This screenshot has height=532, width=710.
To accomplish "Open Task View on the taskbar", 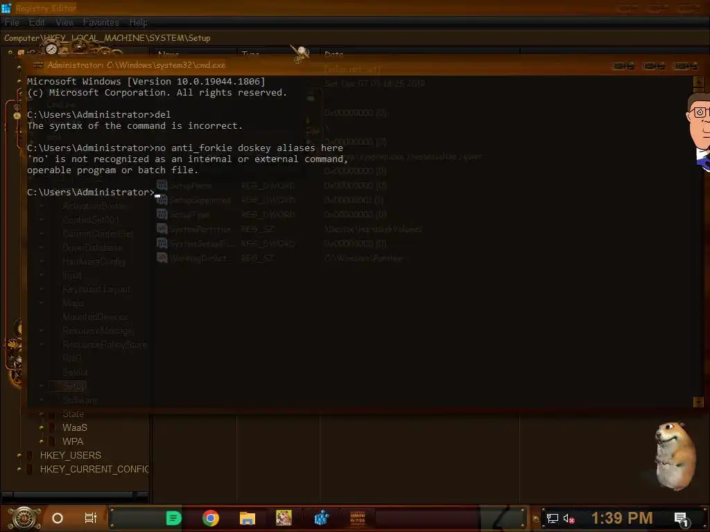I will coord(91,518).
